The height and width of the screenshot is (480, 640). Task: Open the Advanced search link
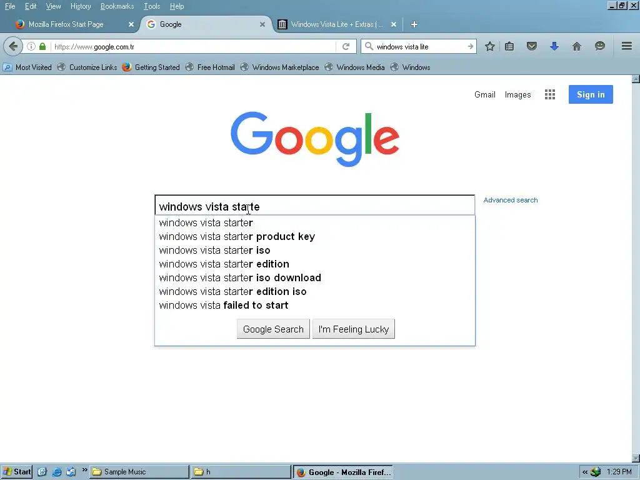coord(510,200)
